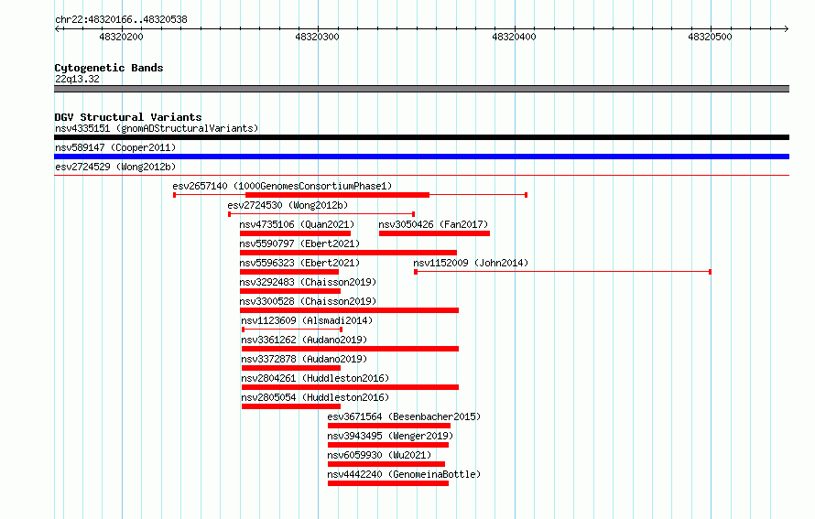Click the red bar under esv3671564
Screen dimensions: 815x519
389,426
